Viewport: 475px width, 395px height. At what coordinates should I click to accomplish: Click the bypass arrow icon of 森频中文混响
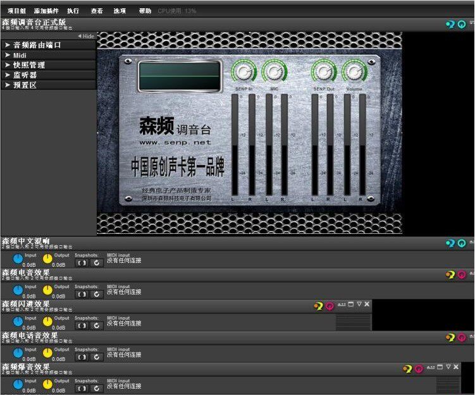[450, 243]
